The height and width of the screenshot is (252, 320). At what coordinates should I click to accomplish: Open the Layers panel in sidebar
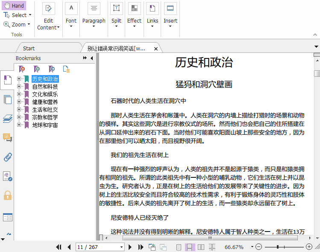pyautogui.click(x=7, y=119)
